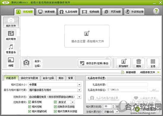Viewport: 163px width, 116px height.
Task: Click the document icon beside 新建相册
Action: coord(123,72)
